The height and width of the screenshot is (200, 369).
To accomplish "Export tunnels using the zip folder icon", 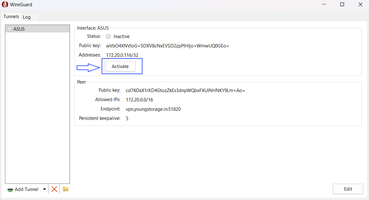I will [x=66, y=189].
